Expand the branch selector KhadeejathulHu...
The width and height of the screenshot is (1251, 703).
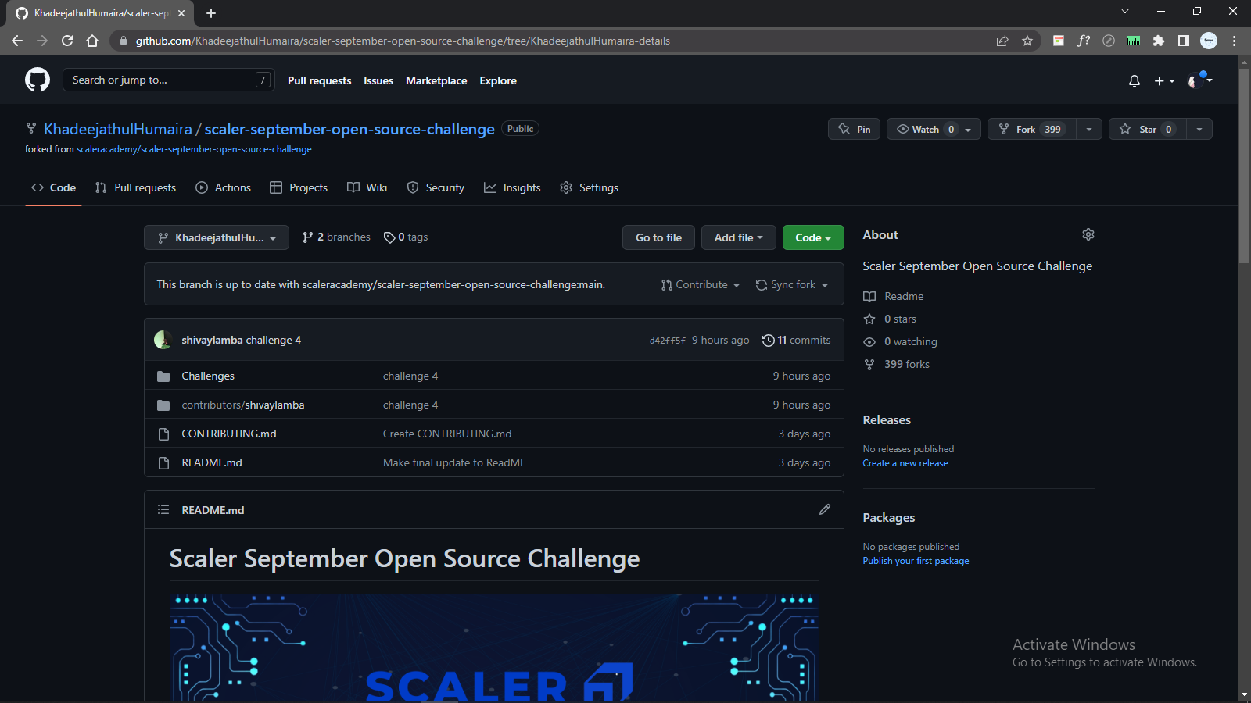[x=216, y=237]
